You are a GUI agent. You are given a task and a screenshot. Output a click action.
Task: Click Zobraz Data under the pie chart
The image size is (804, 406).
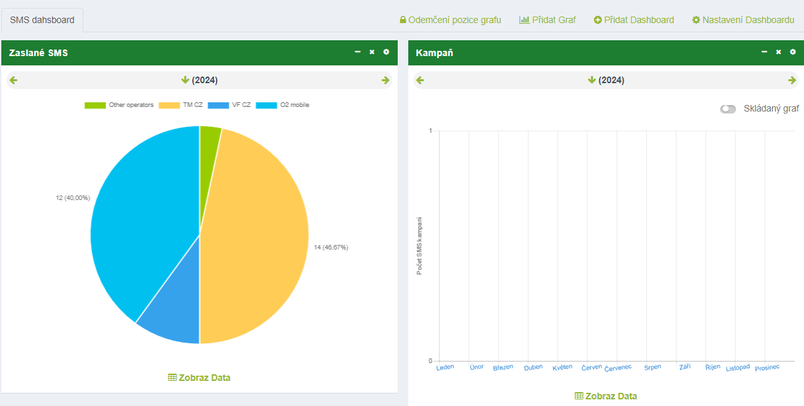tap(200, 378)
